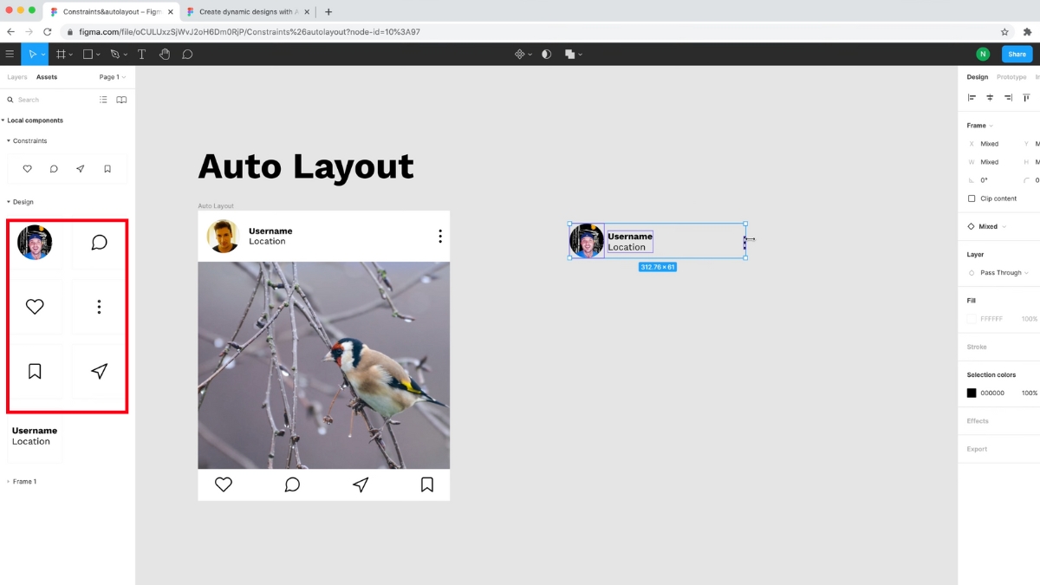The width and height of the screenshot is (1040, 585).
Task: Click the Export section header
Action: tap(977, 449)
